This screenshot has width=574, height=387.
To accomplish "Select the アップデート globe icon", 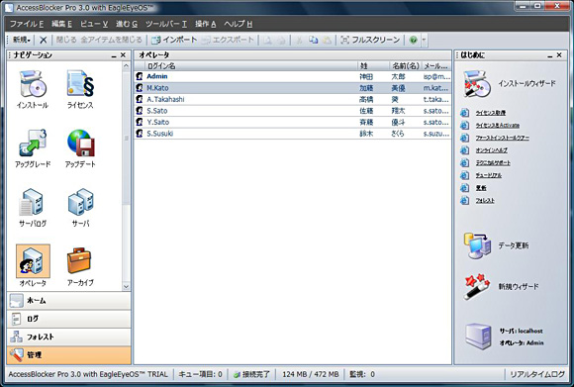I will click(80, 143).
